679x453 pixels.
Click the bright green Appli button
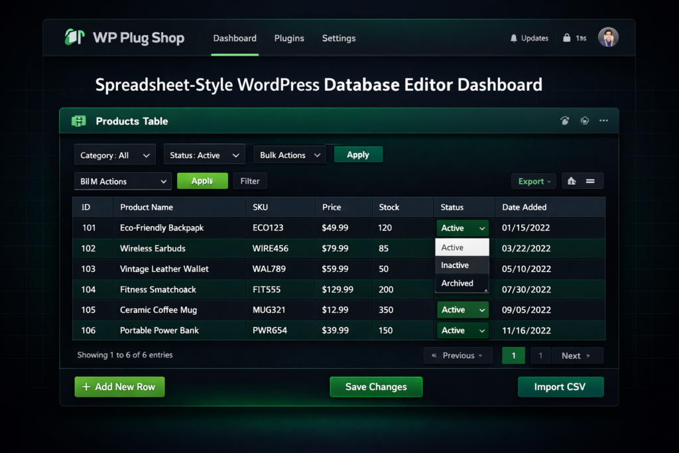202,180
